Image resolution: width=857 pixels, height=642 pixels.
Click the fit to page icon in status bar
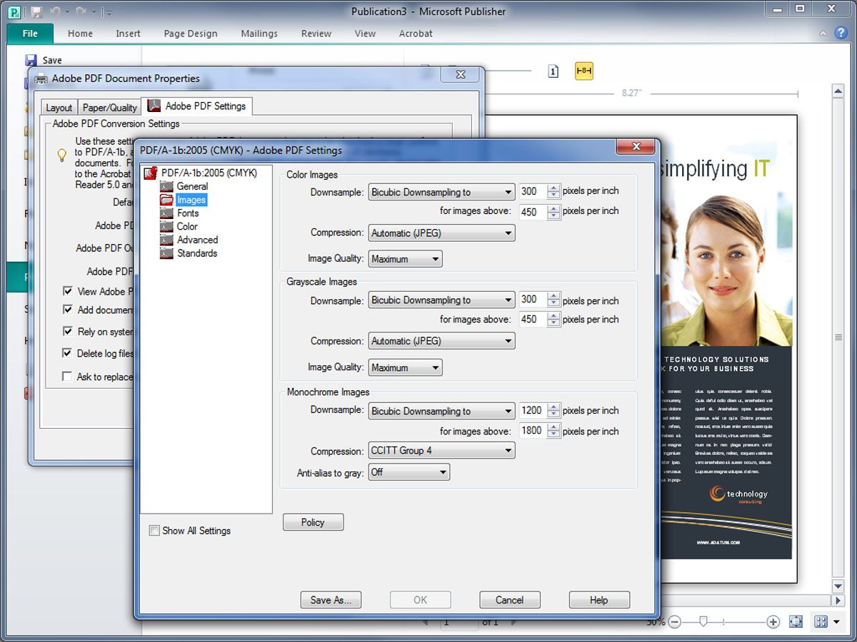pos(796,622)
